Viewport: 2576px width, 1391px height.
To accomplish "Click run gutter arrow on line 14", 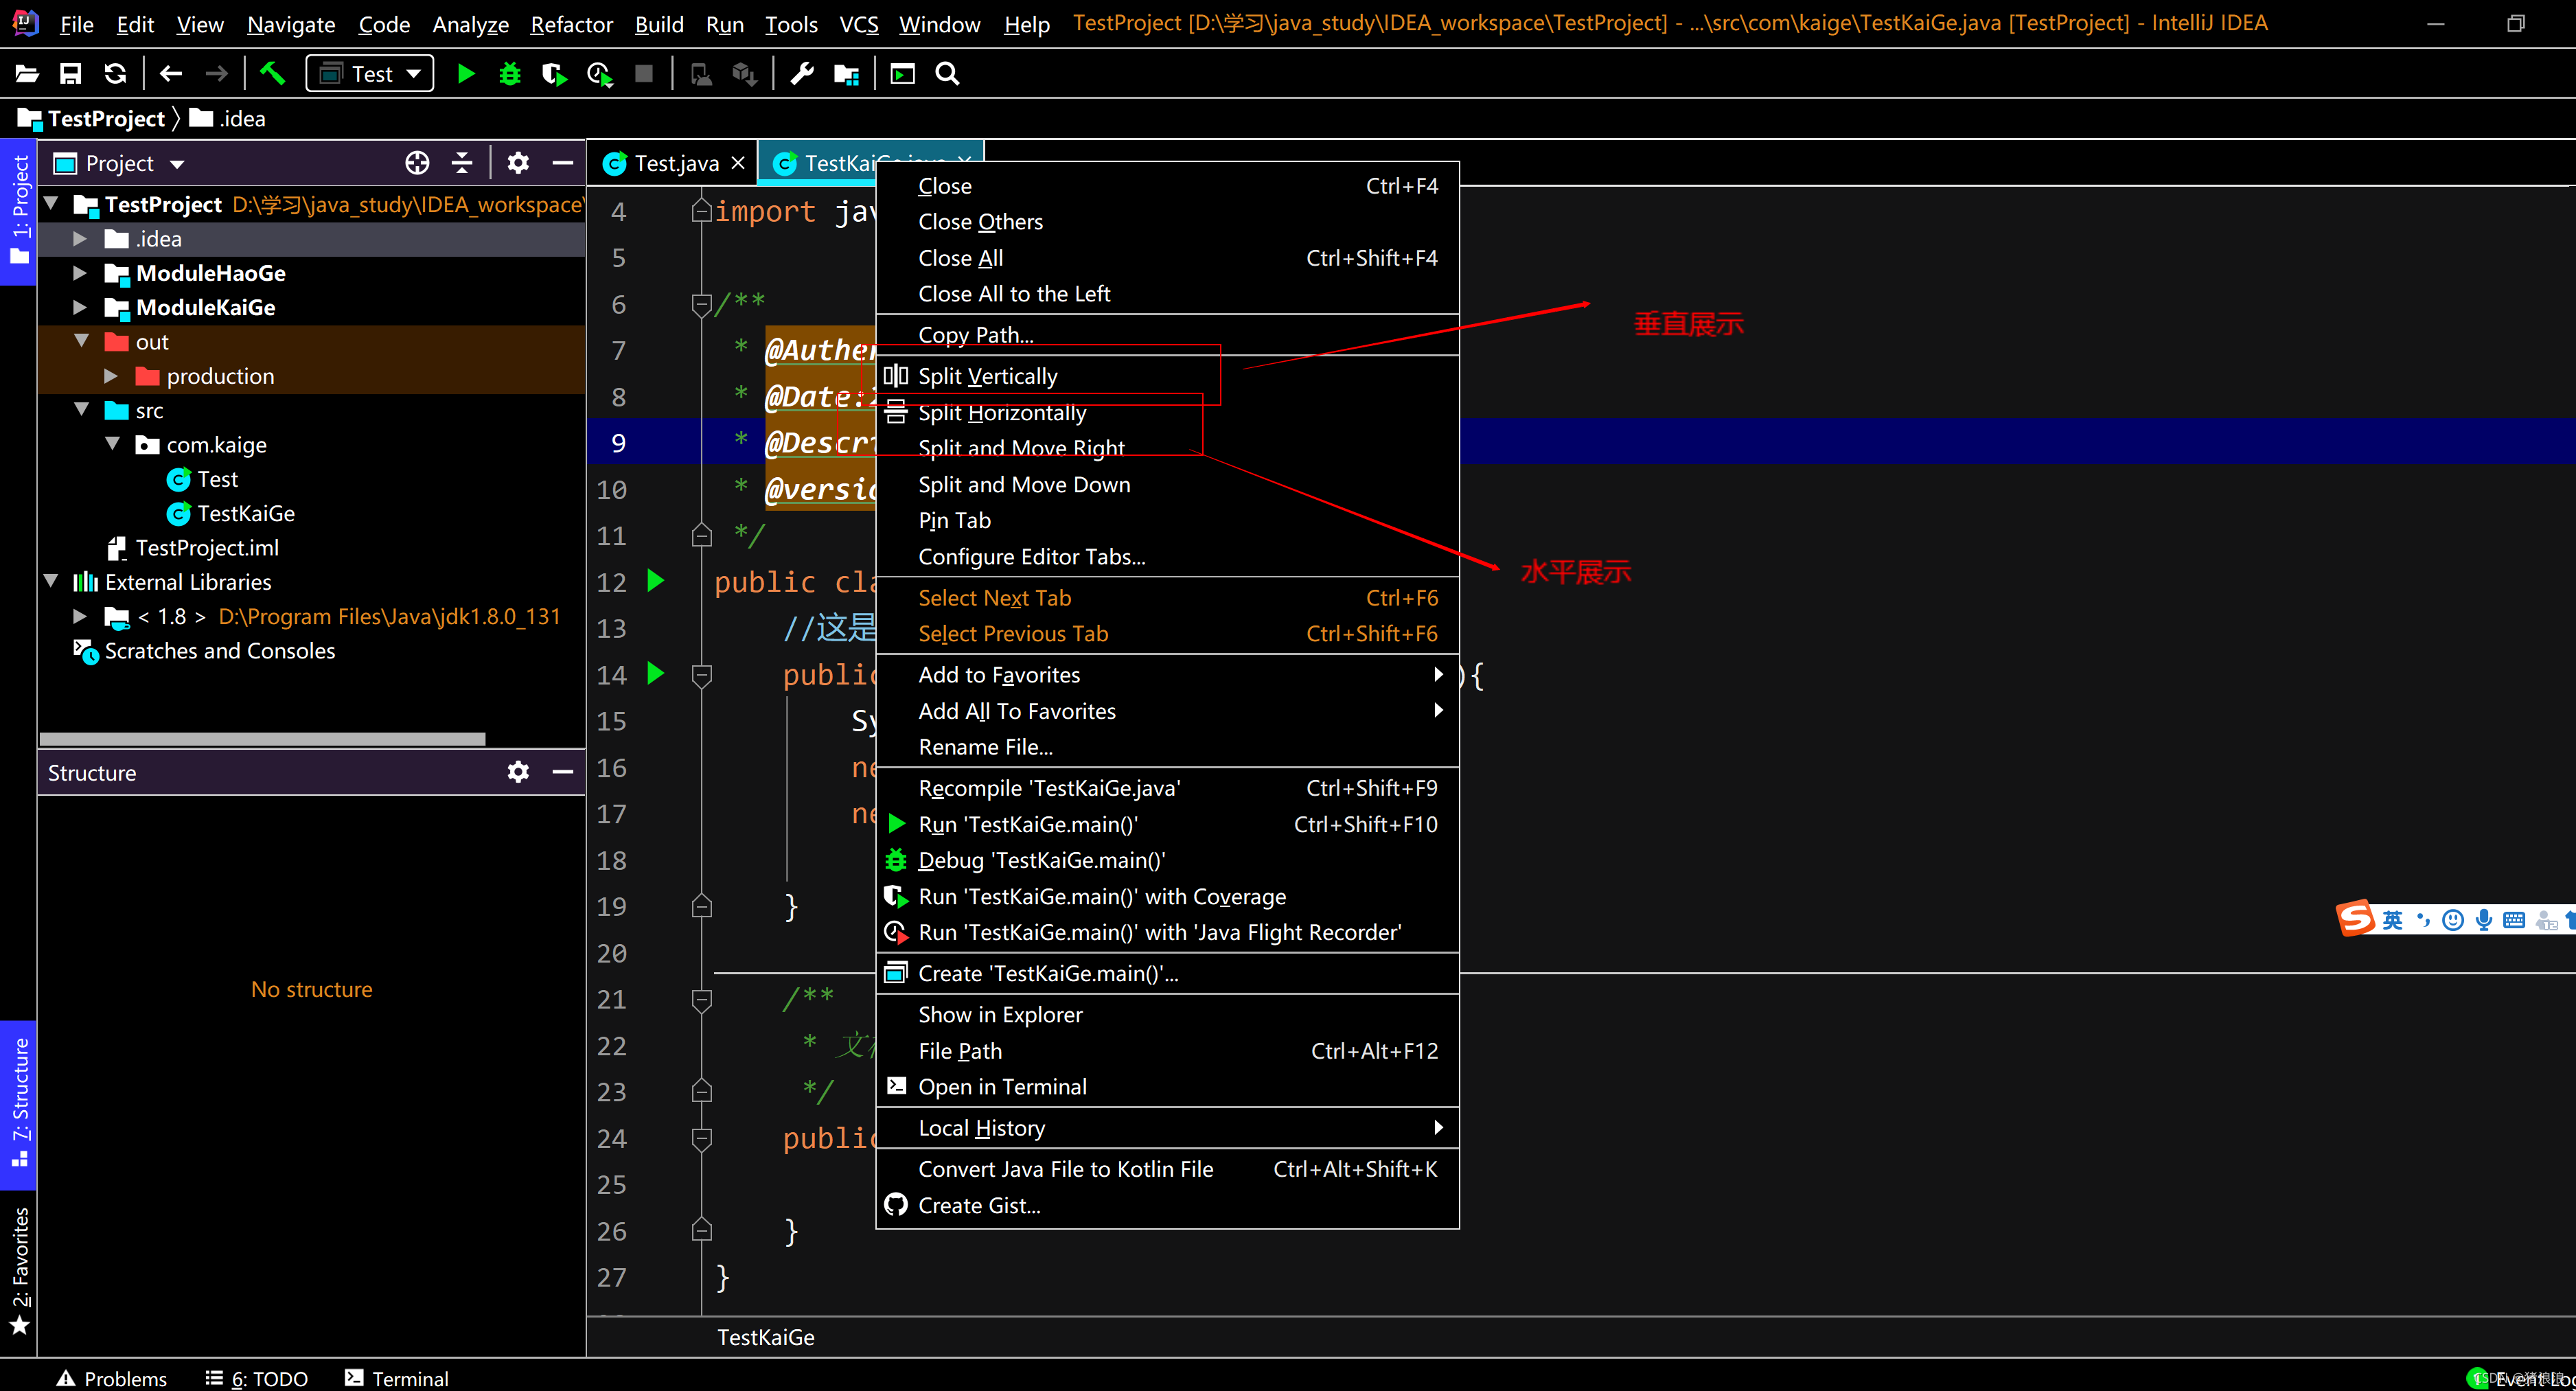I will pos(656,673).
